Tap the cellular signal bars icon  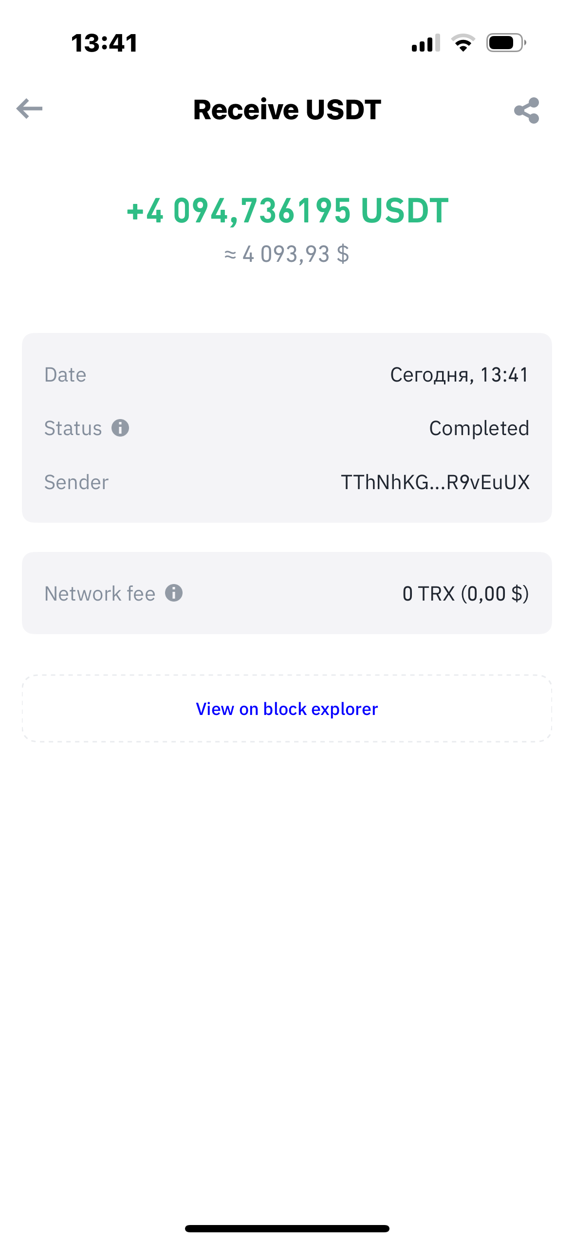click(x=426, y=43)
